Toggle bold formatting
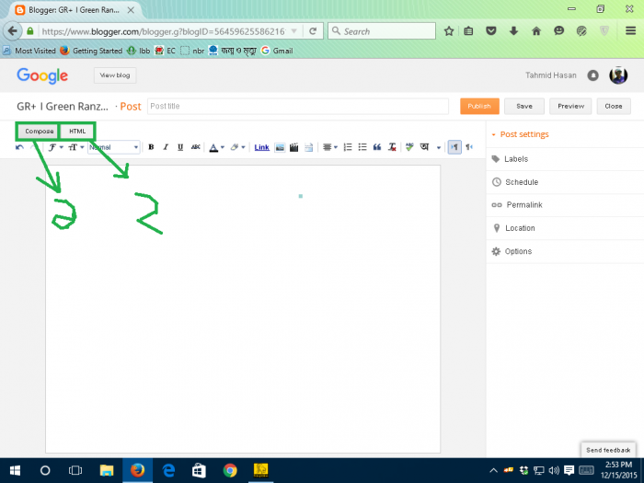 151,147
